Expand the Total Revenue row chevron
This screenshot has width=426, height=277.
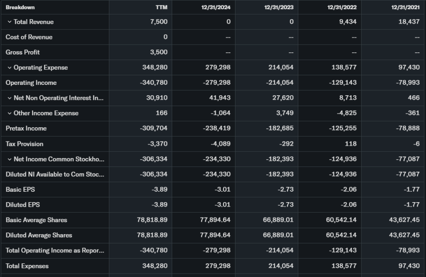tap(9, 22)
